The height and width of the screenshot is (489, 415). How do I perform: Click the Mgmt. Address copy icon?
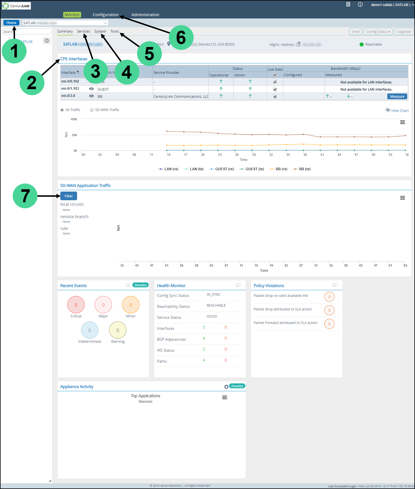point(298,44)
